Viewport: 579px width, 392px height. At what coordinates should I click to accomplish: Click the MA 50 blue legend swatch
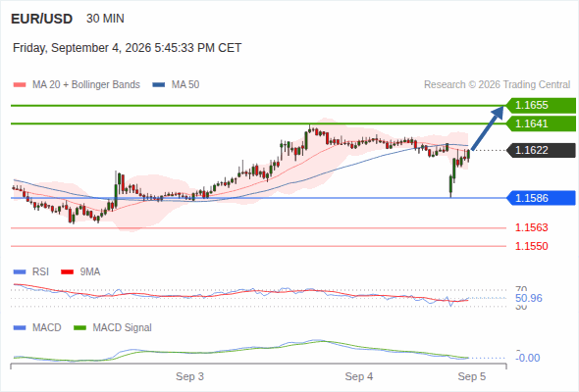pyautogui.click(x=158, y=85)
